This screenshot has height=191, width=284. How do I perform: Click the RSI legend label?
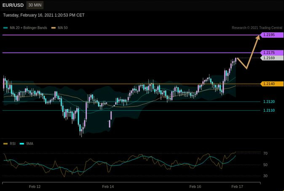click(13, 144)
